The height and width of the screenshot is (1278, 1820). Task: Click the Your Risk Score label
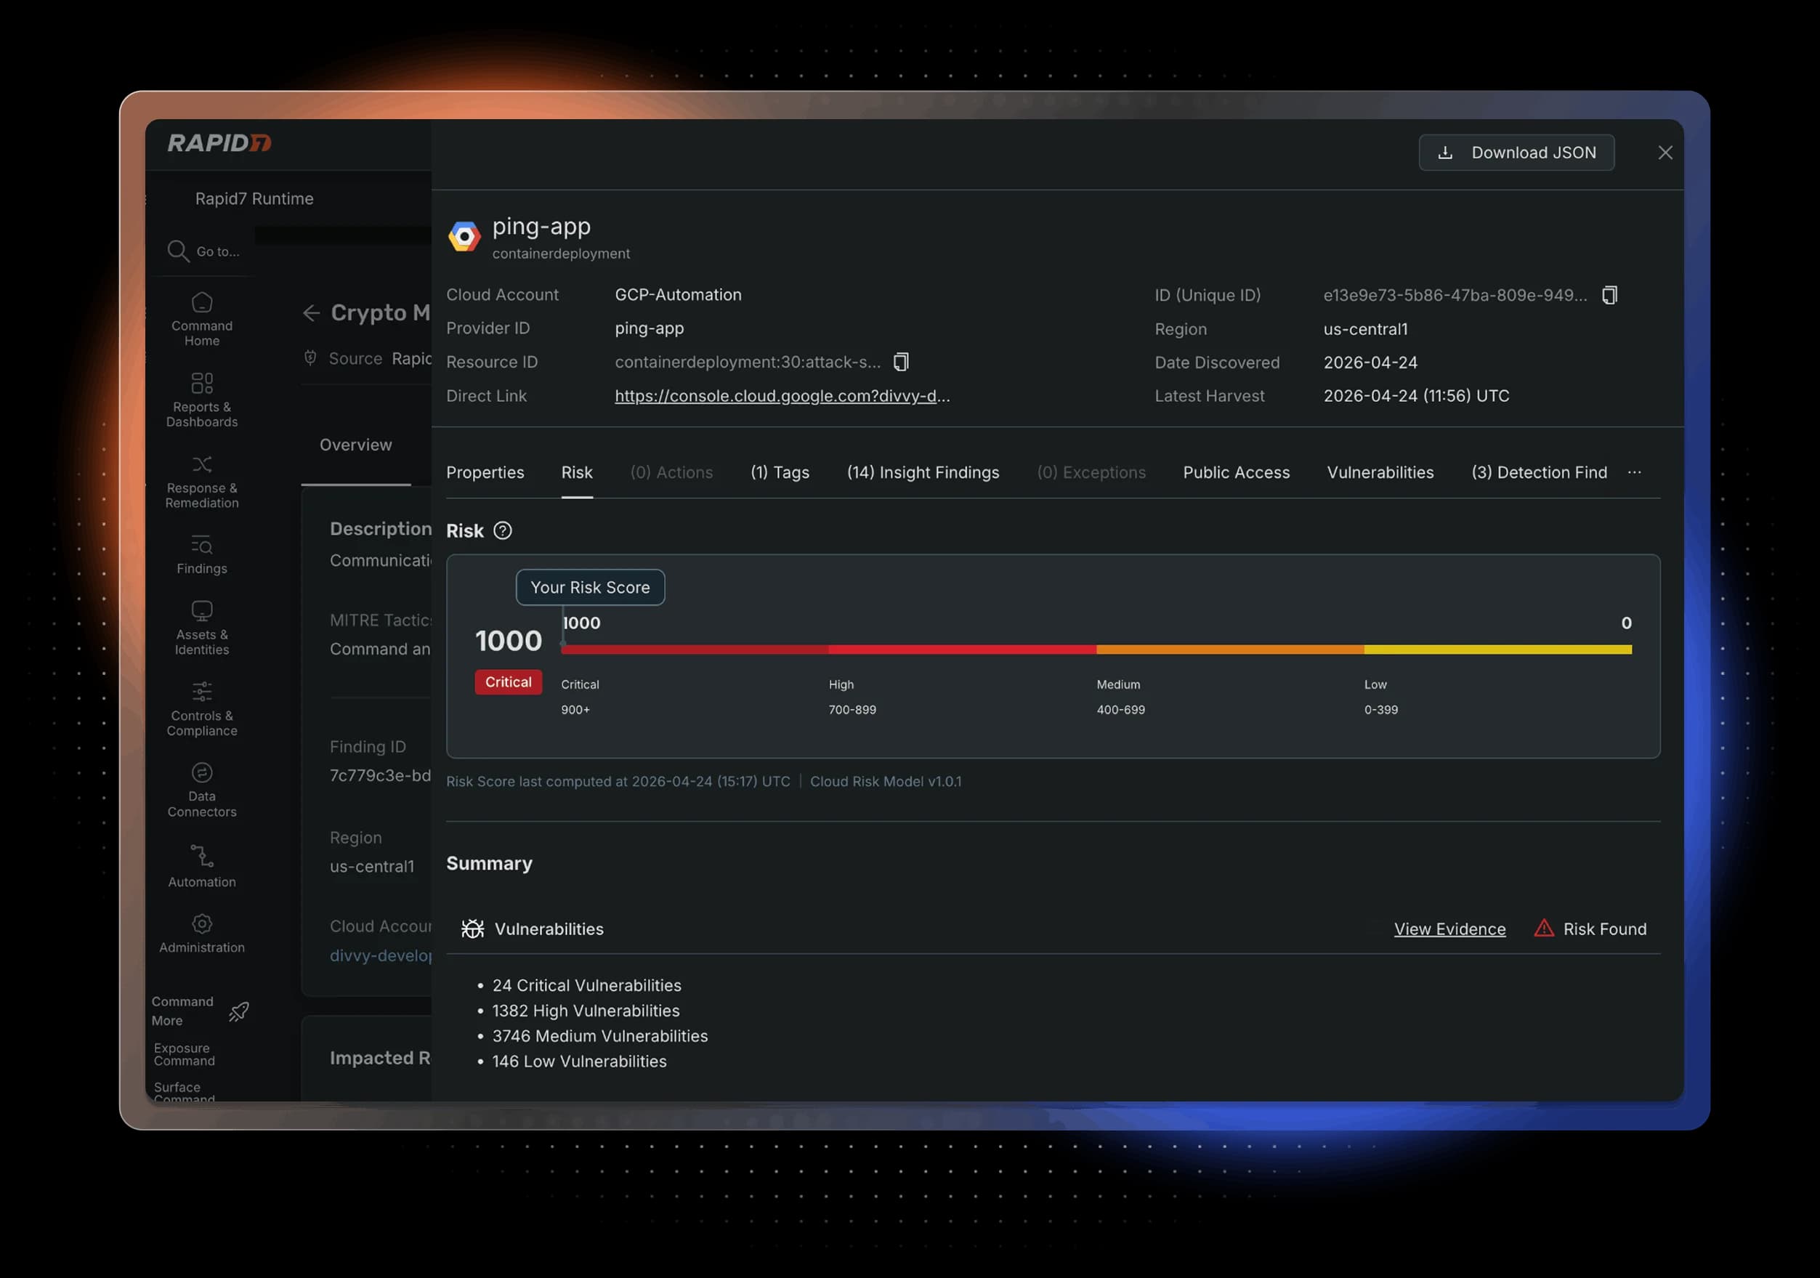(x=590, y=588)
